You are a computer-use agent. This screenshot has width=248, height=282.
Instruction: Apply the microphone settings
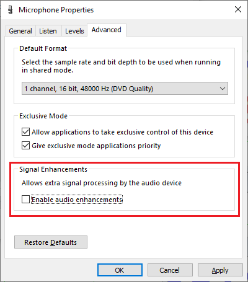(x=220, y=270)
